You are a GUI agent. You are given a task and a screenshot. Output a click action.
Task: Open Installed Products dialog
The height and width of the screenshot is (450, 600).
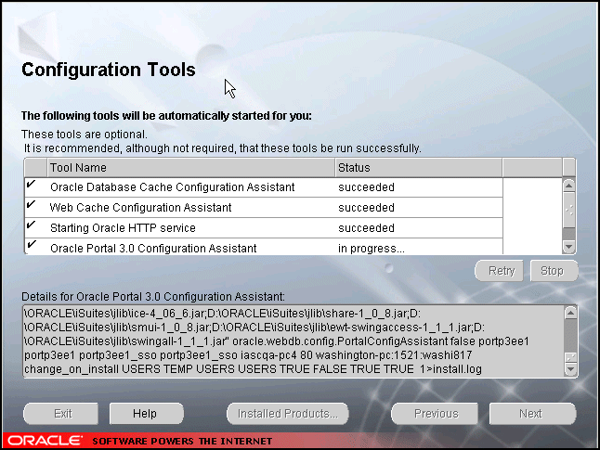pos(287,413)
